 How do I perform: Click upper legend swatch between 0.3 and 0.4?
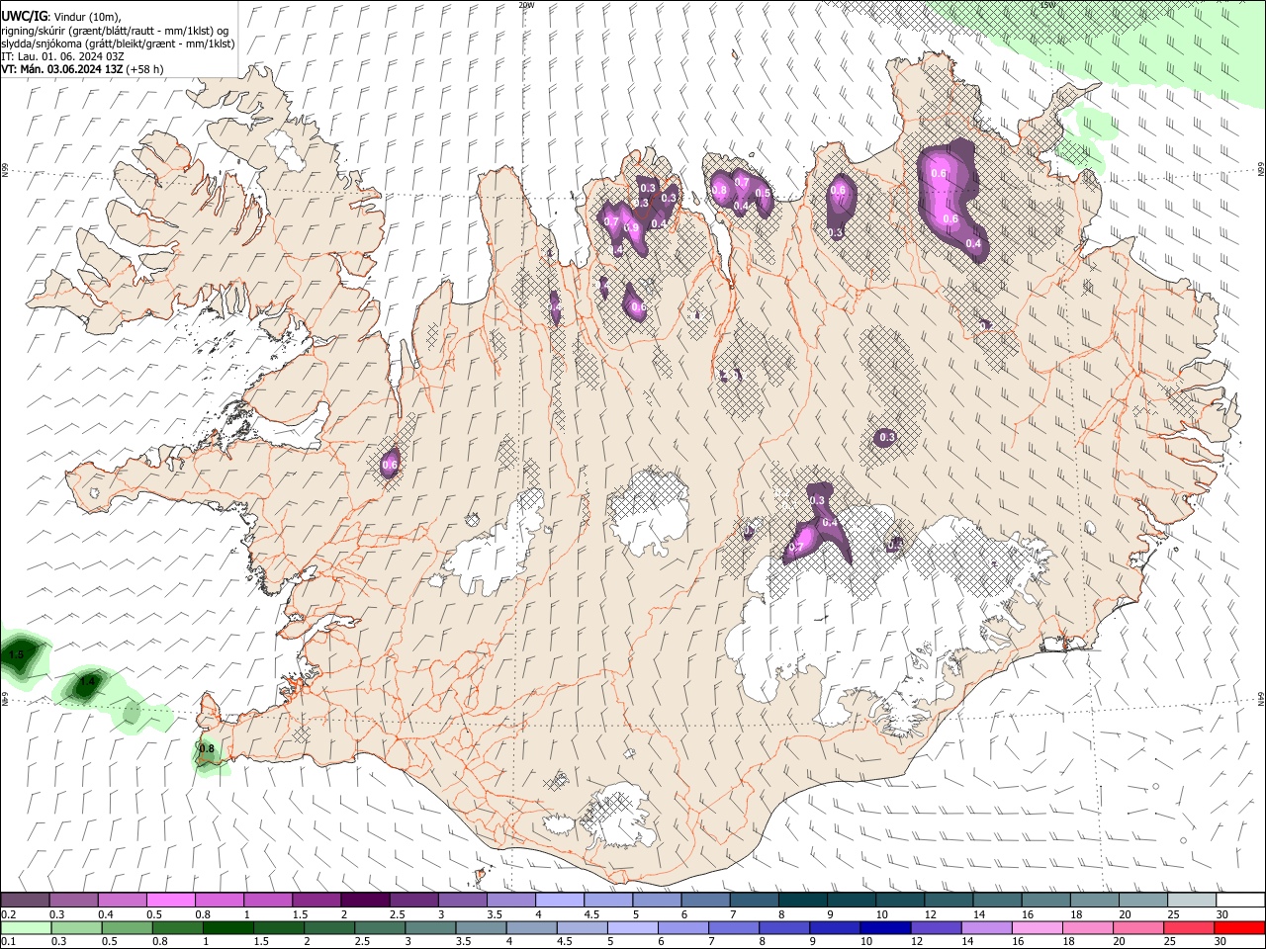[x=74, y=900]
